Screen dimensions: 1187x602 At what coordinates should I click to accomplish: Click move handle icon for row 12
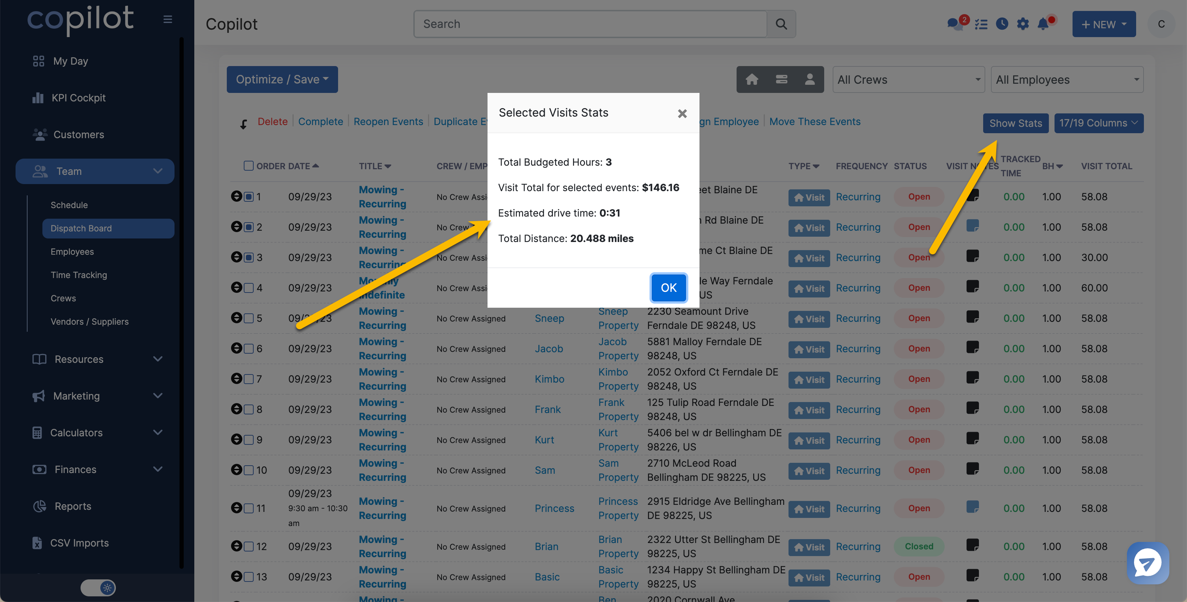(x=236, y=546)
